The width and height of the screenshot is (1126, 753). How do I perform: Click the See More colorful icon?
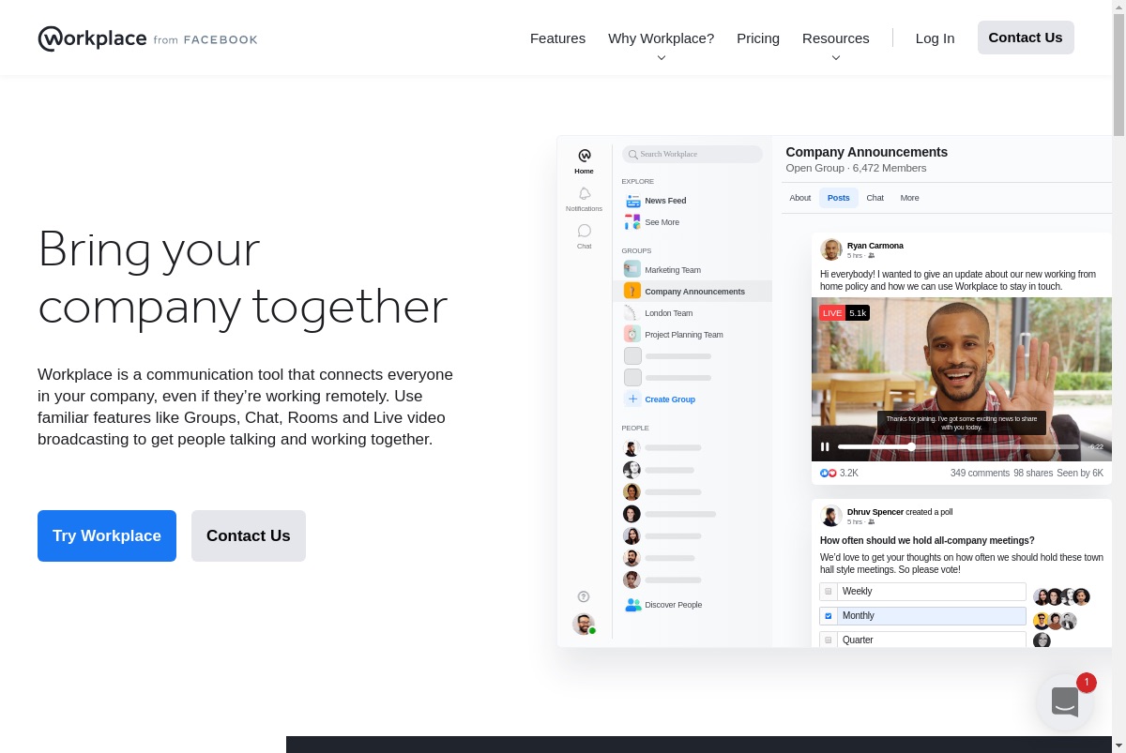click(x=632, y=222)
